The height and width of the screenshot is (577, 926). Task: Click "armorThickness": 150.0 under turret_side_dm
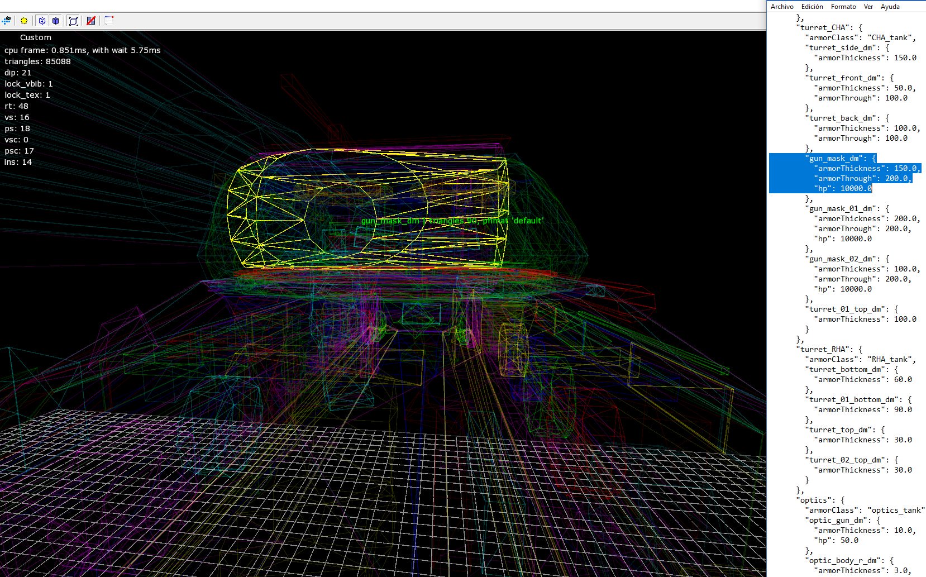pos(865,58)
